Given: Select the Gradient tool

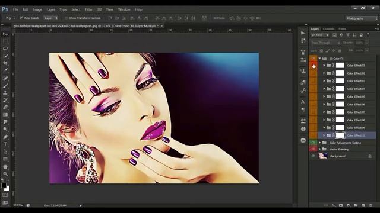Looking at the screenshot, I should coord(5,115).
